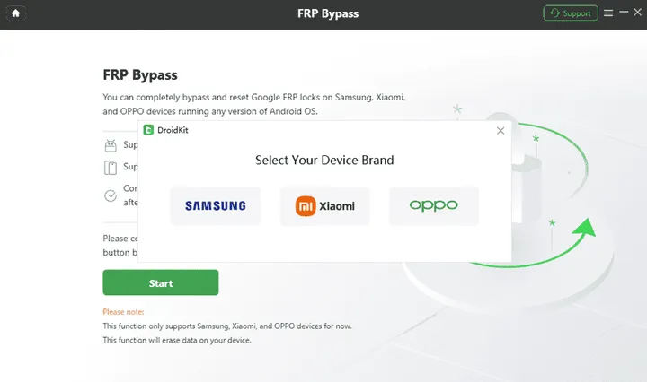The height and width of the screenshot is (382, 647).
Task: Minimize the DroidKit window
Action: (623, 13)
